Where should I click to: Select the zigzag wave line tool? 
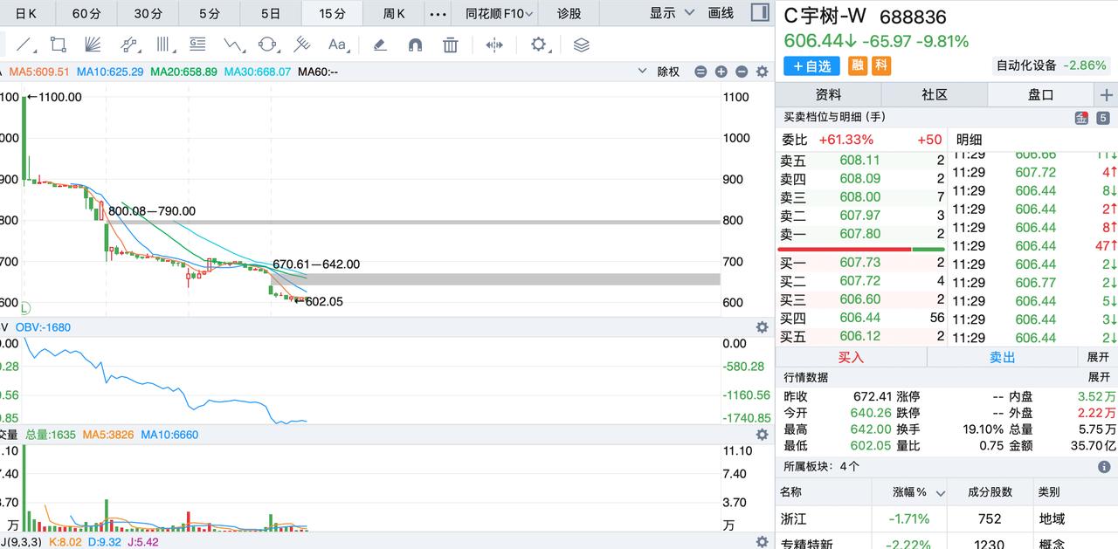pos(233,45)
